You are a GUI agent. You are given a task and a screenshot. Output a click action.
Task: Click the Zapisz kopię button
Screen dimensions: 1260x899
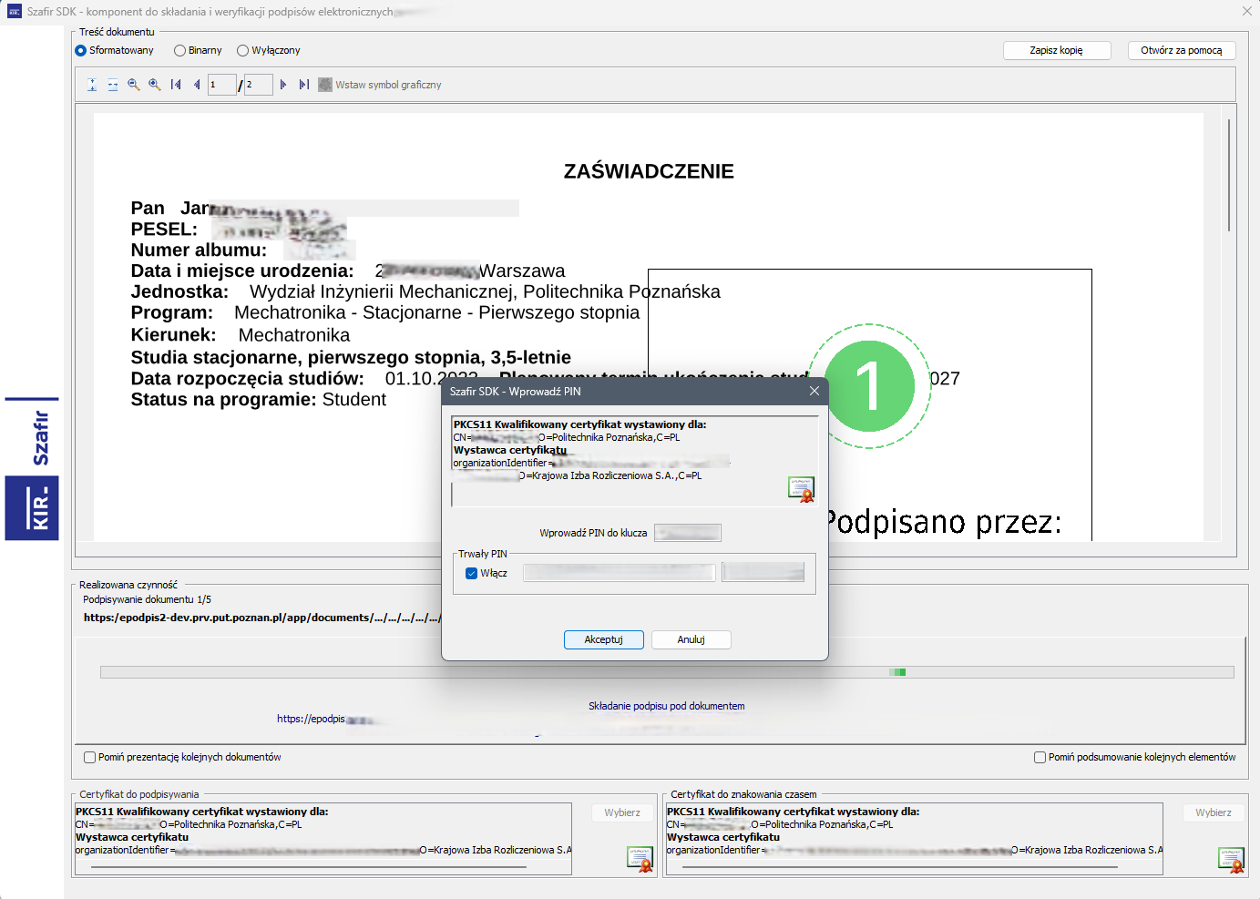click(x=1056, y=51)
